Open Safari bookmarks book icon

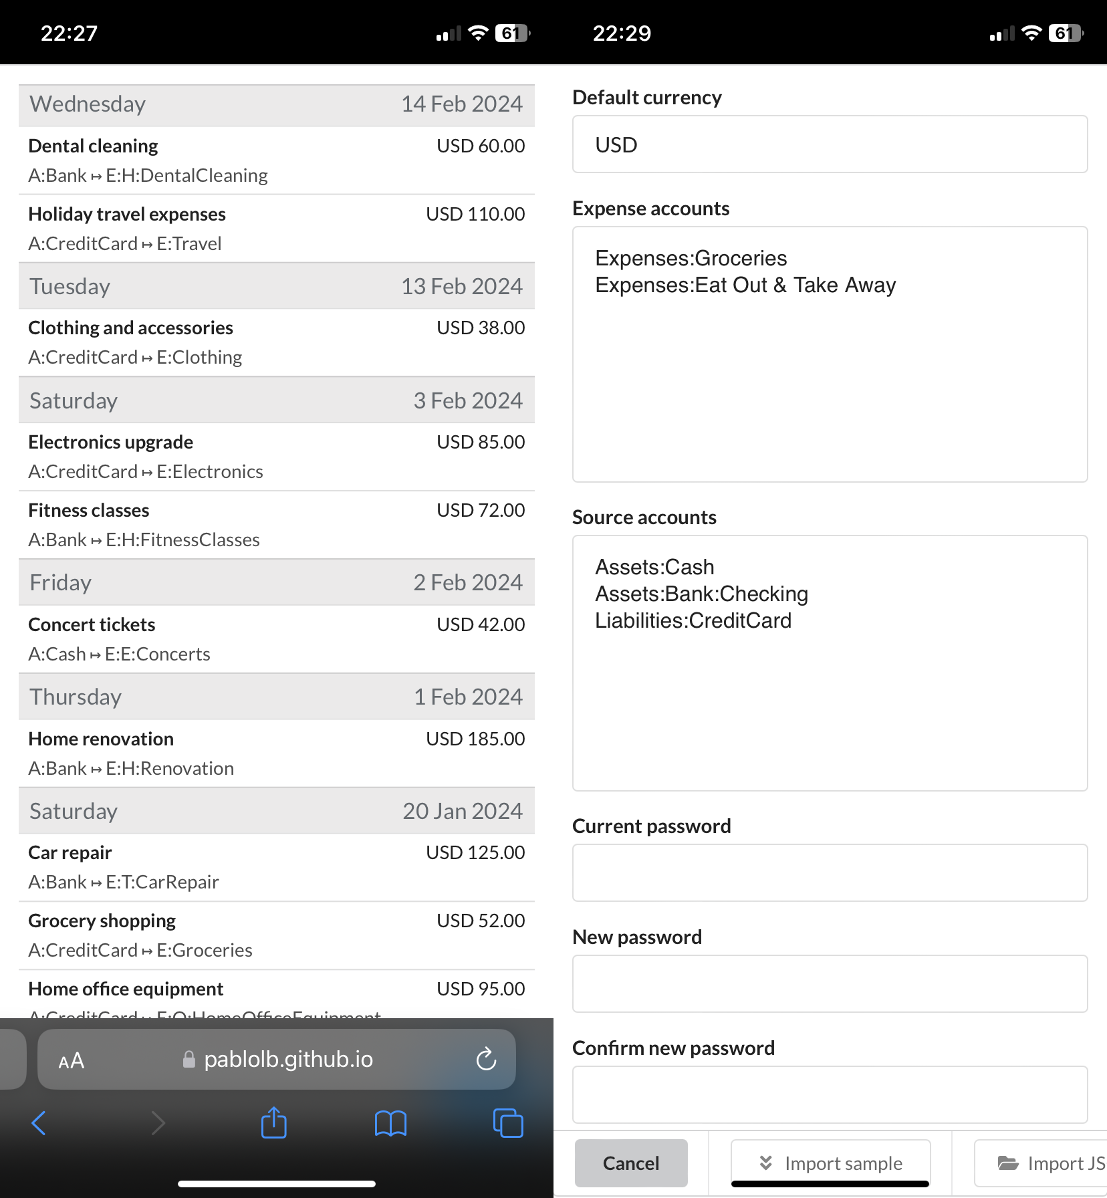[390, 1123]
